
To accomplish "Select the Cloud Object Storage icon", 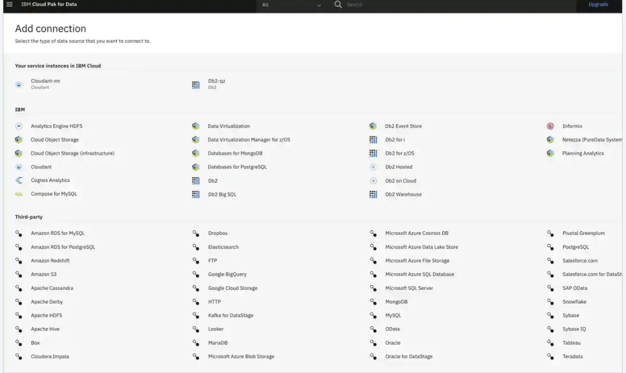I will (19, 140).
